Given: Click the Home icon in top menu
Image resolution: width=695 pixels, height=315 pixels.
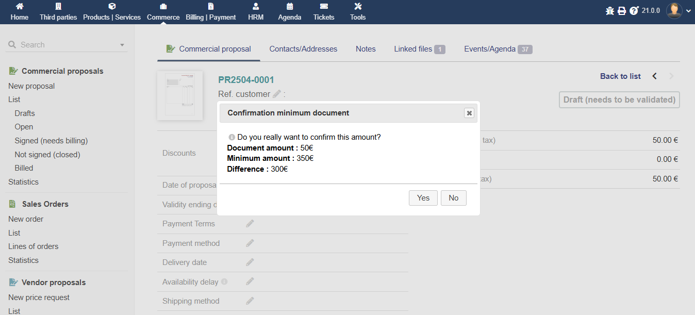Looking at the screenshot, I should [x=20, y=7].
